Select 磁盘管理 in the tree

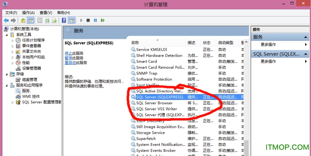point(30,80)
